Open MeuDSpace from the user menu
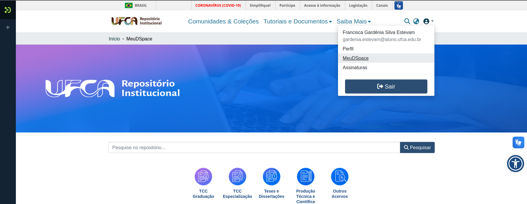 [x=355, y=58]
